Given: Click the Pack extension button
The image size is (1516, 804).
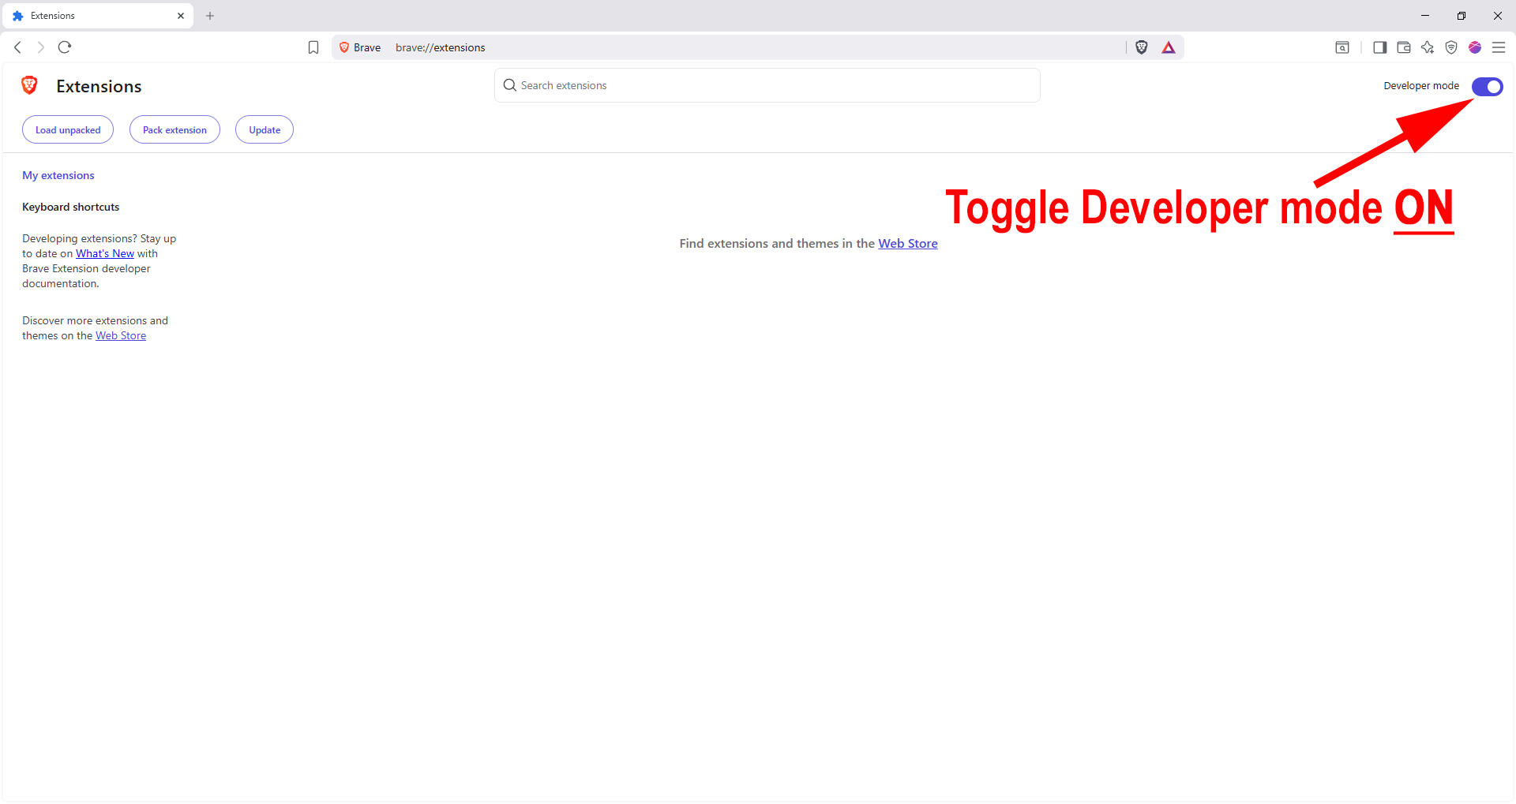Looking at the screenshot, I should 174,130.
